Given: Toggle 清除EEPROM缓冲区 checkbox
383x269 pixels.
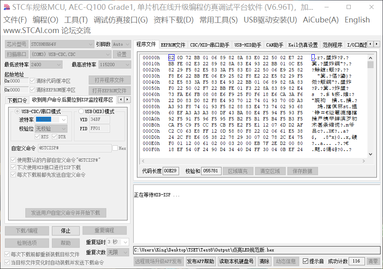Looking at the screenshot, I should [x=32, y=90].
